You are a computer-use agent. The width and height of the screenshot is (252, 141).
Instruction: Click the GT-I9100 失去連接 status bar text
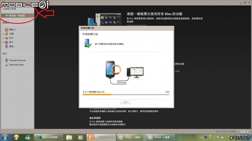227,132
